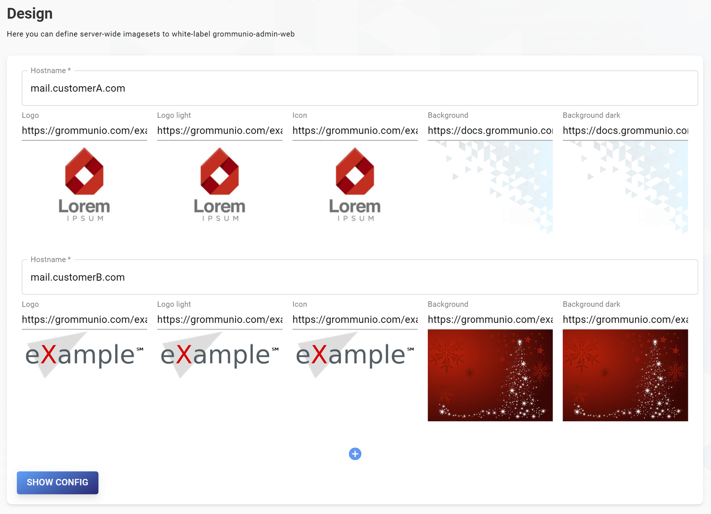This screenshot has height=514, width=711.
Task: Focus the Icon URL field for mail.customerA.com
Action: click(x=355, y=131)
